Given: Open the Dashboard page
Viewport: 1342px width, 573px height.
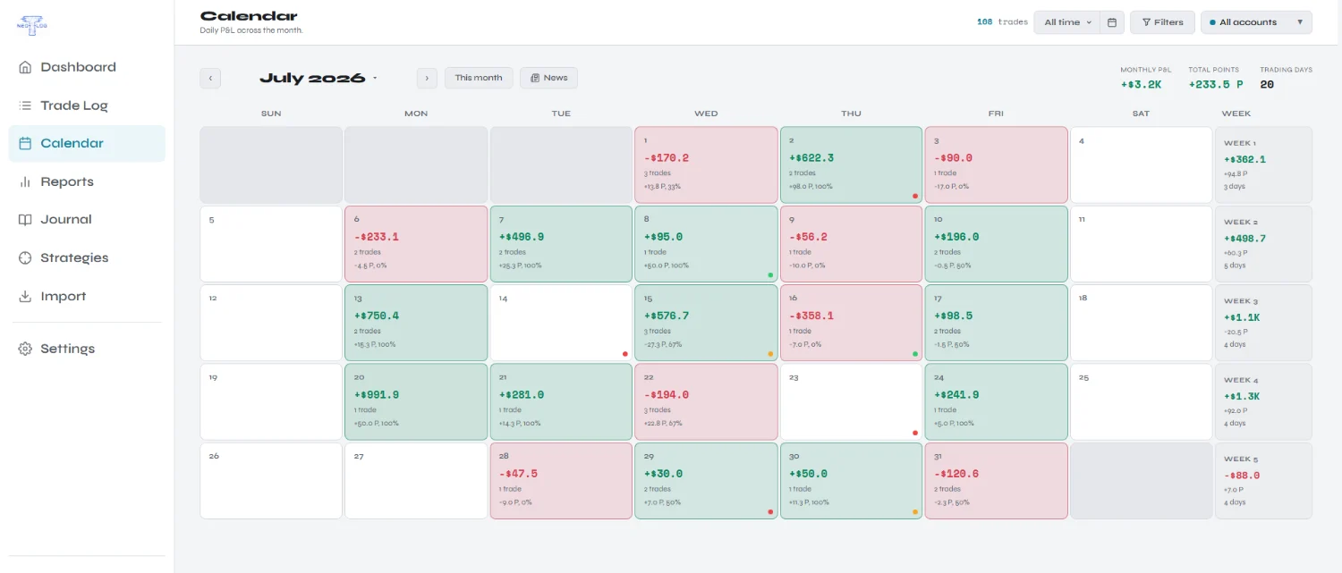Looking at the screenshot, I should (x=87, y=67).
